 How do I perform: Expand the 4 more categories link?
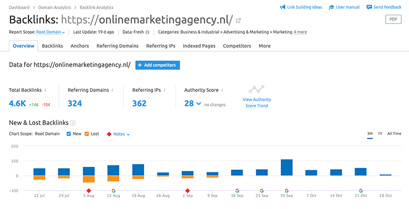(300, 32)
